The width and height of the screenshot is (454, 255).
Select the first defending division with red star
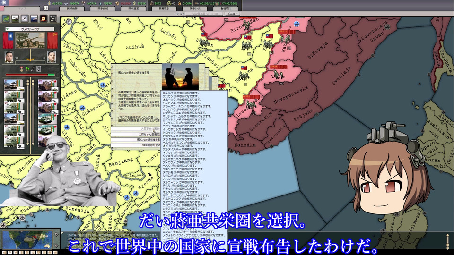[47, 85]
